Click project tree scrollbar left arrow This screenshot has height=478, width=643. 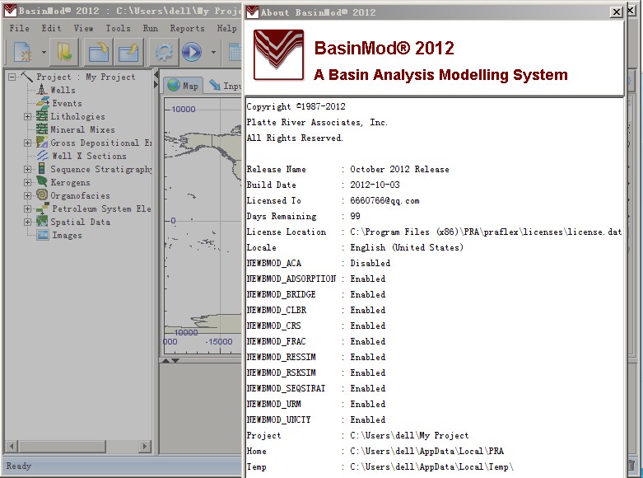point(12,446)
